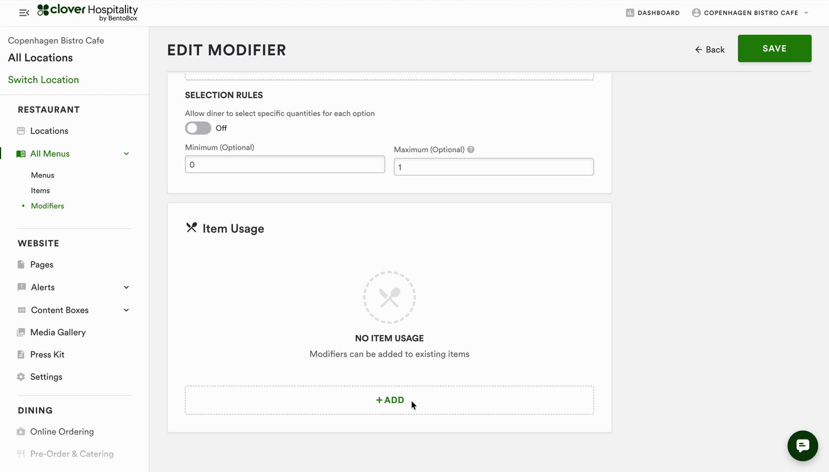Click the Clover Hospitality logo

pyautogui.click(x=88, y=12)
